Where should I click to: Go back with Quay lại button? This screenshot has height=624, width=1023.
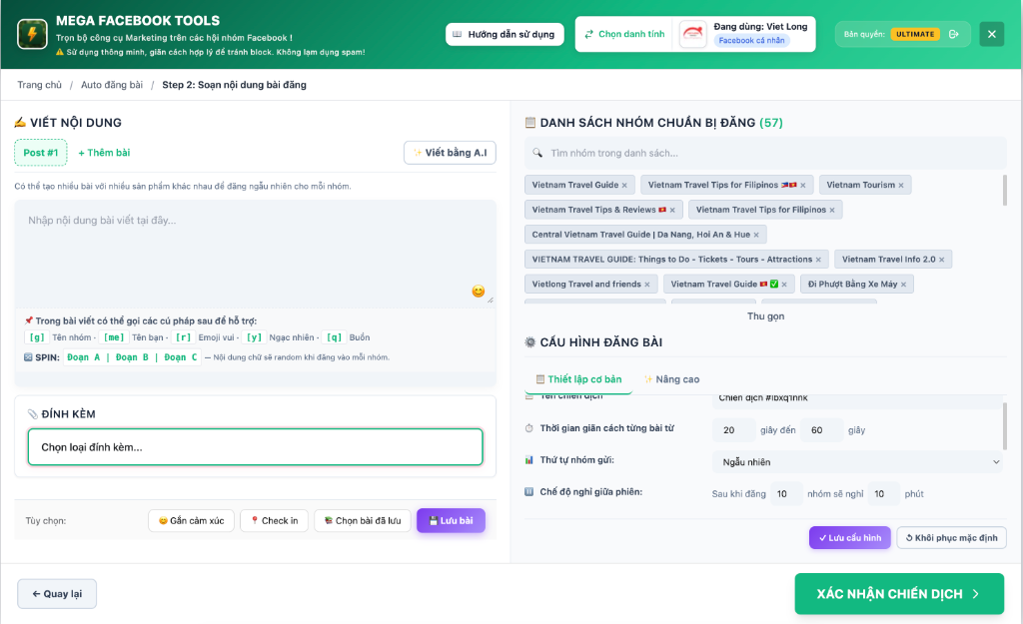57,594
